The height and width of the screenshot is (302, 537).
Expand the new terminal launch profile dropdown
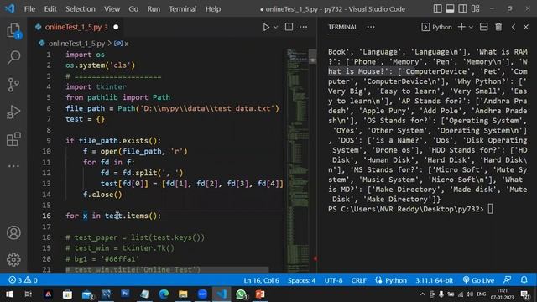pyautogui.click(x=471, y=27)
